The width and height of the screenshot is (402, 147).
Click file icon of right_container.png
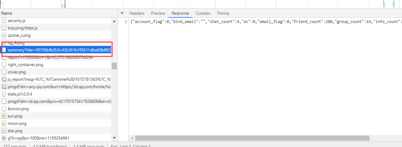click(4, 65)
